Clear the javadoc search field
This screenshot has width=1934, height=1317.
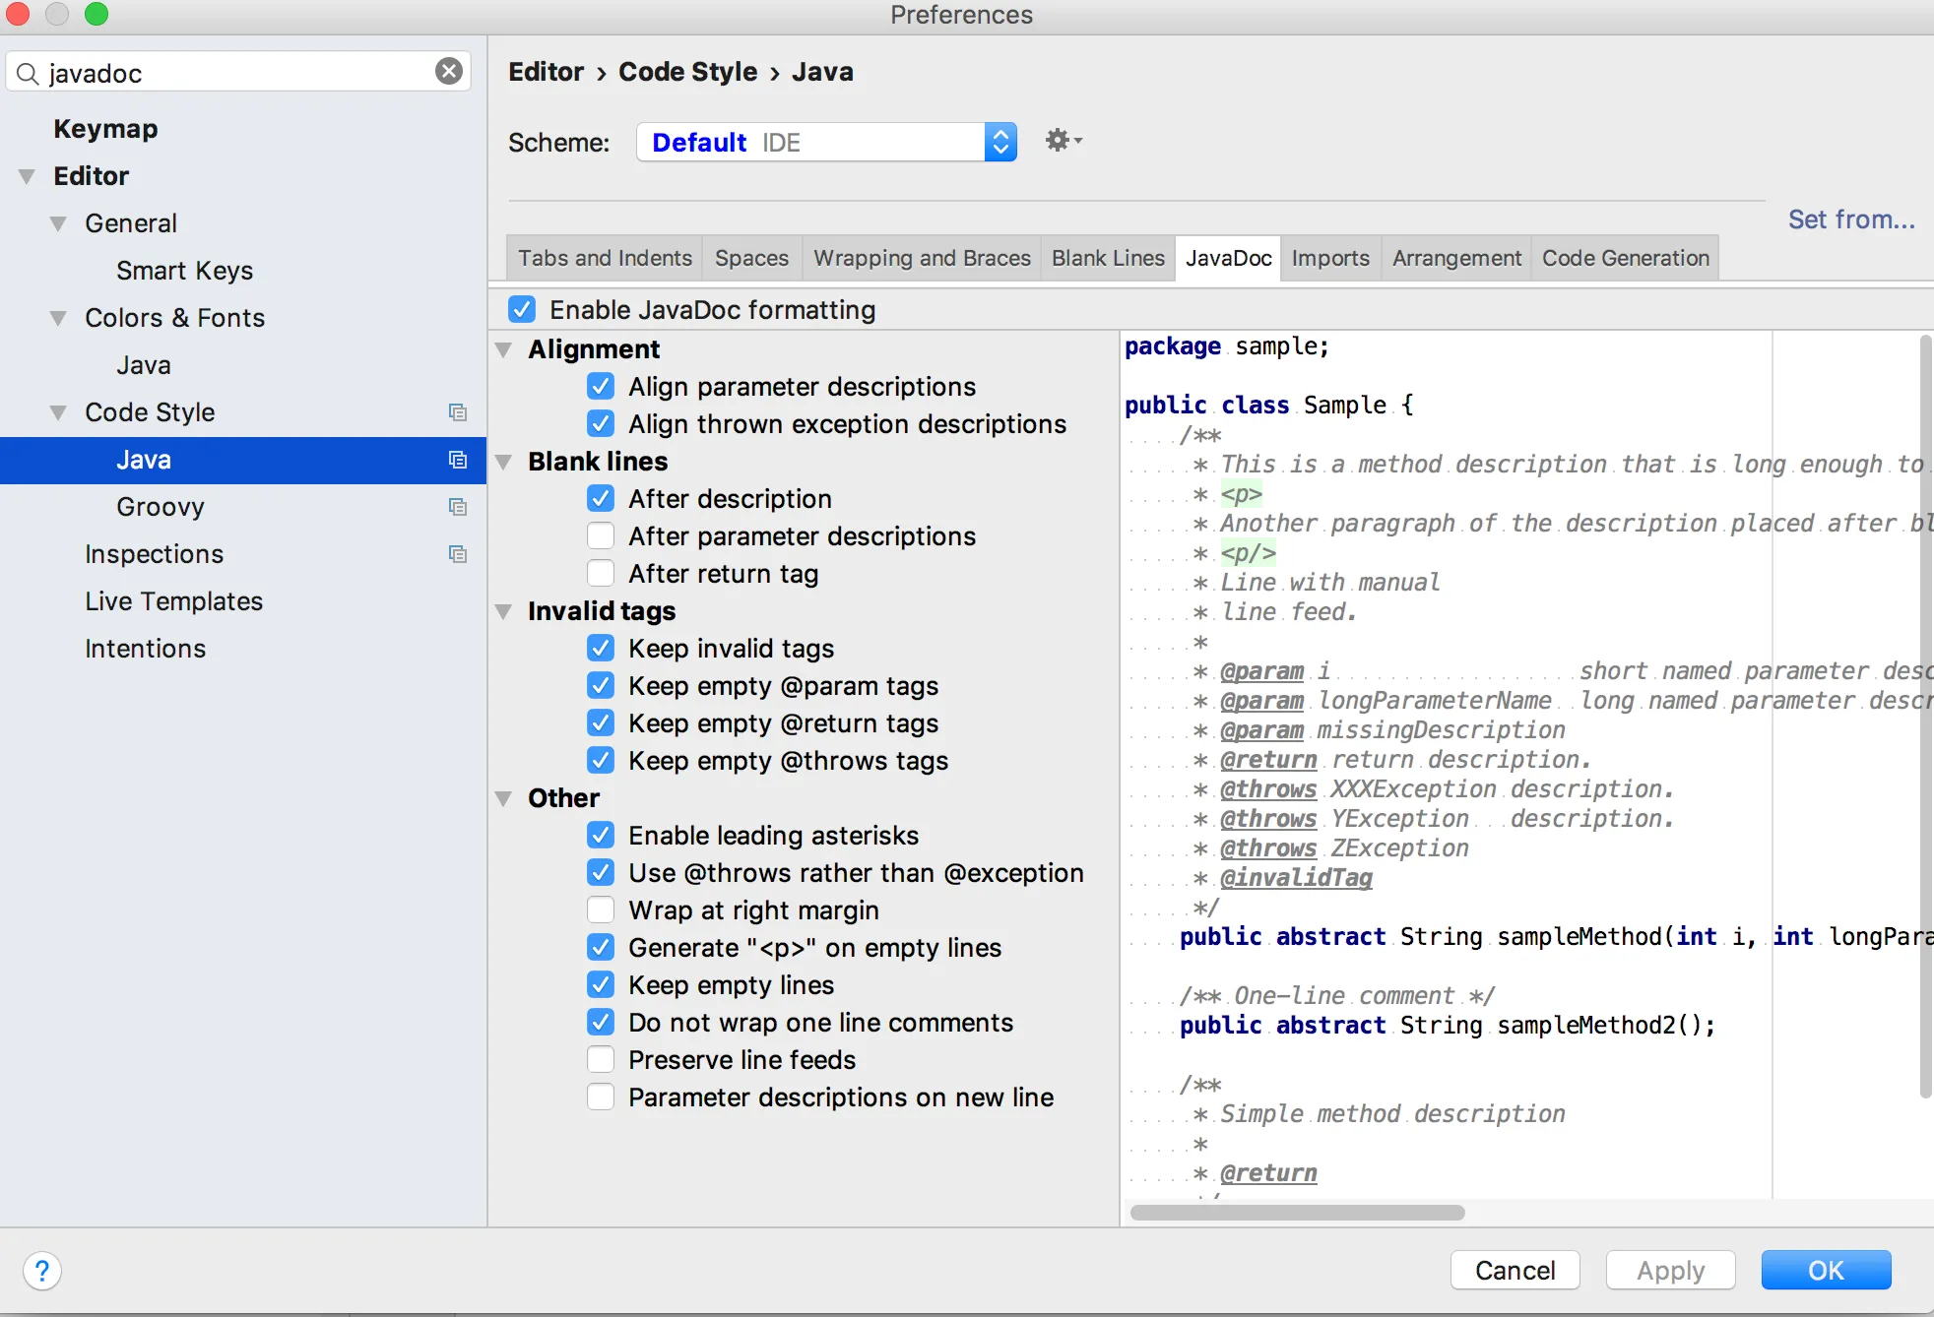[x=449, y=72]
